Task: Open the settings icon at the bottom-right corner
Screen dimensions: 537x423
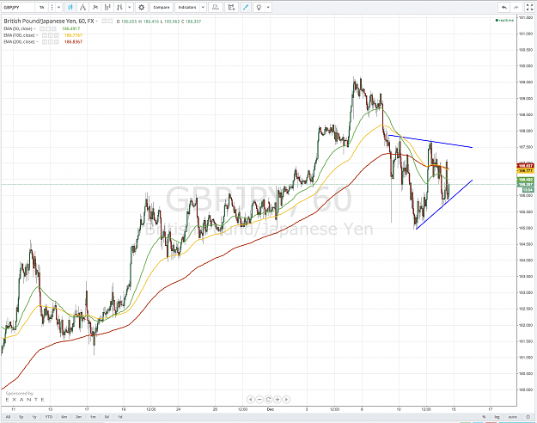Action: (528, 417)
